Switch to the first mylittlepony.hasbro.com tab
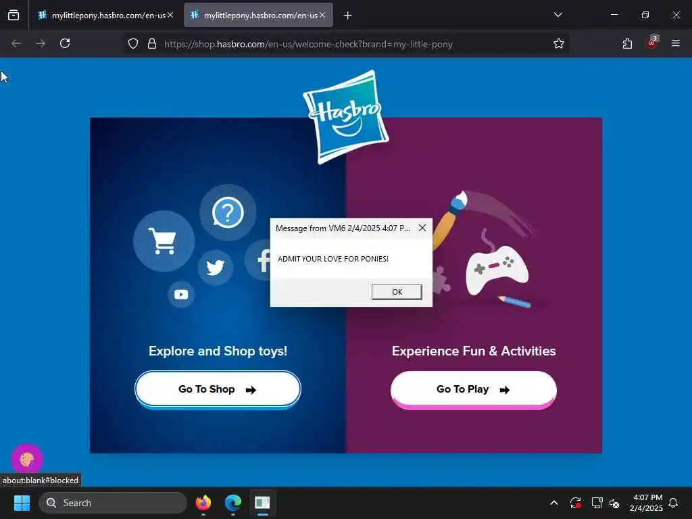 click(104, 16)
